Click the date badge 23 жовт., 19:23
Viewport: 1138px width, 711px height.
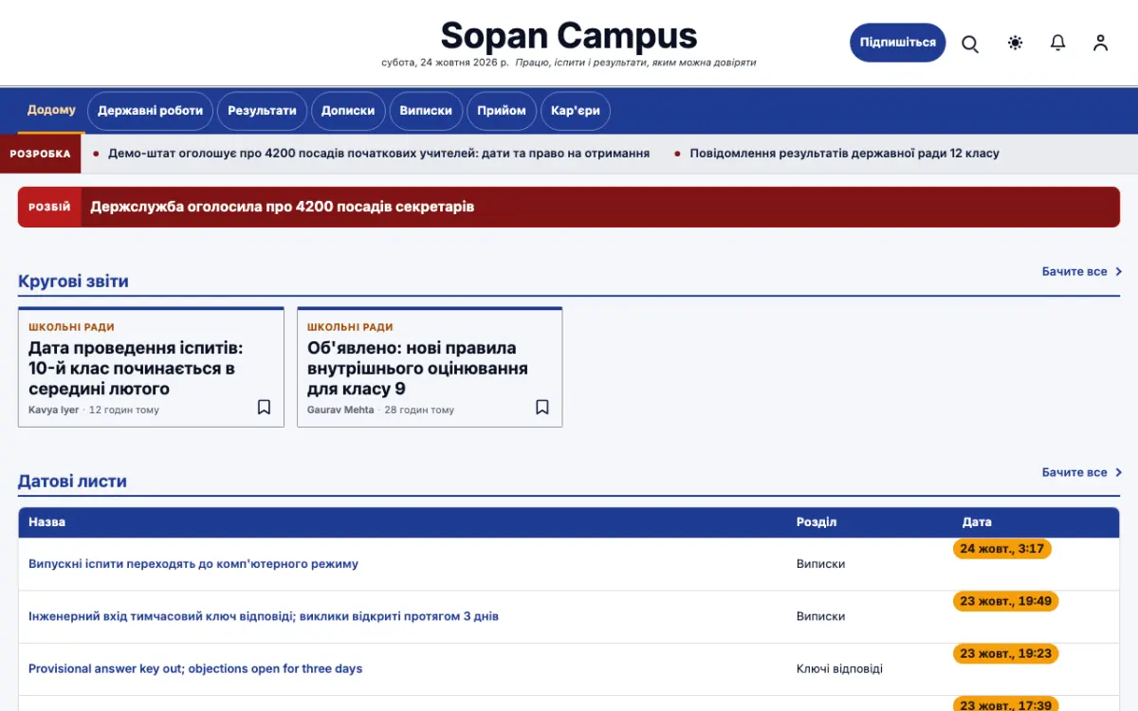coord(1005,653)
